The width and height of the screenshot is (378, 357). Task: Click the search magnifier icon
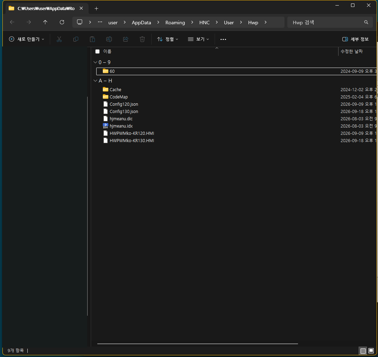pos(366,22)
